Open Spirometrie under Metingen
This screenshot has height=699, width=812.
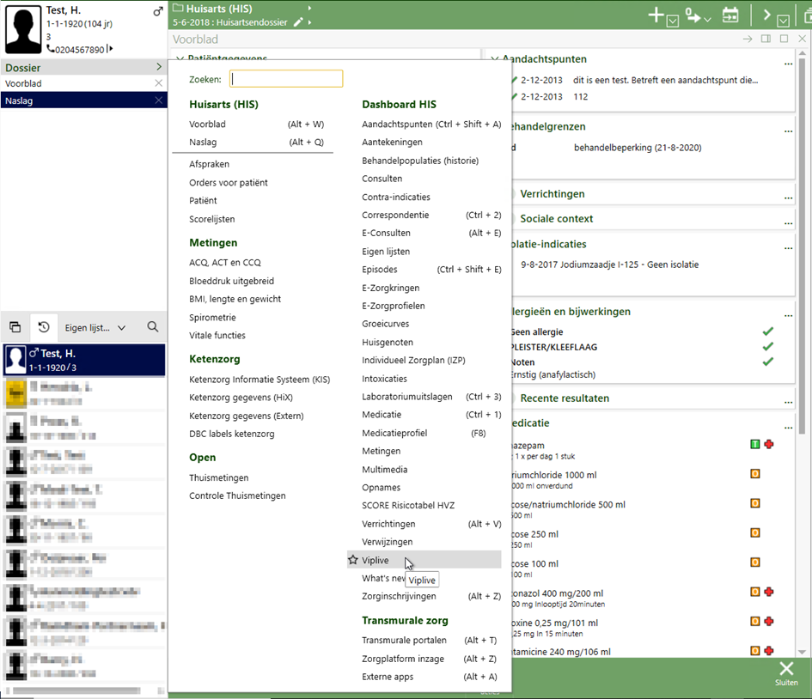212,317
